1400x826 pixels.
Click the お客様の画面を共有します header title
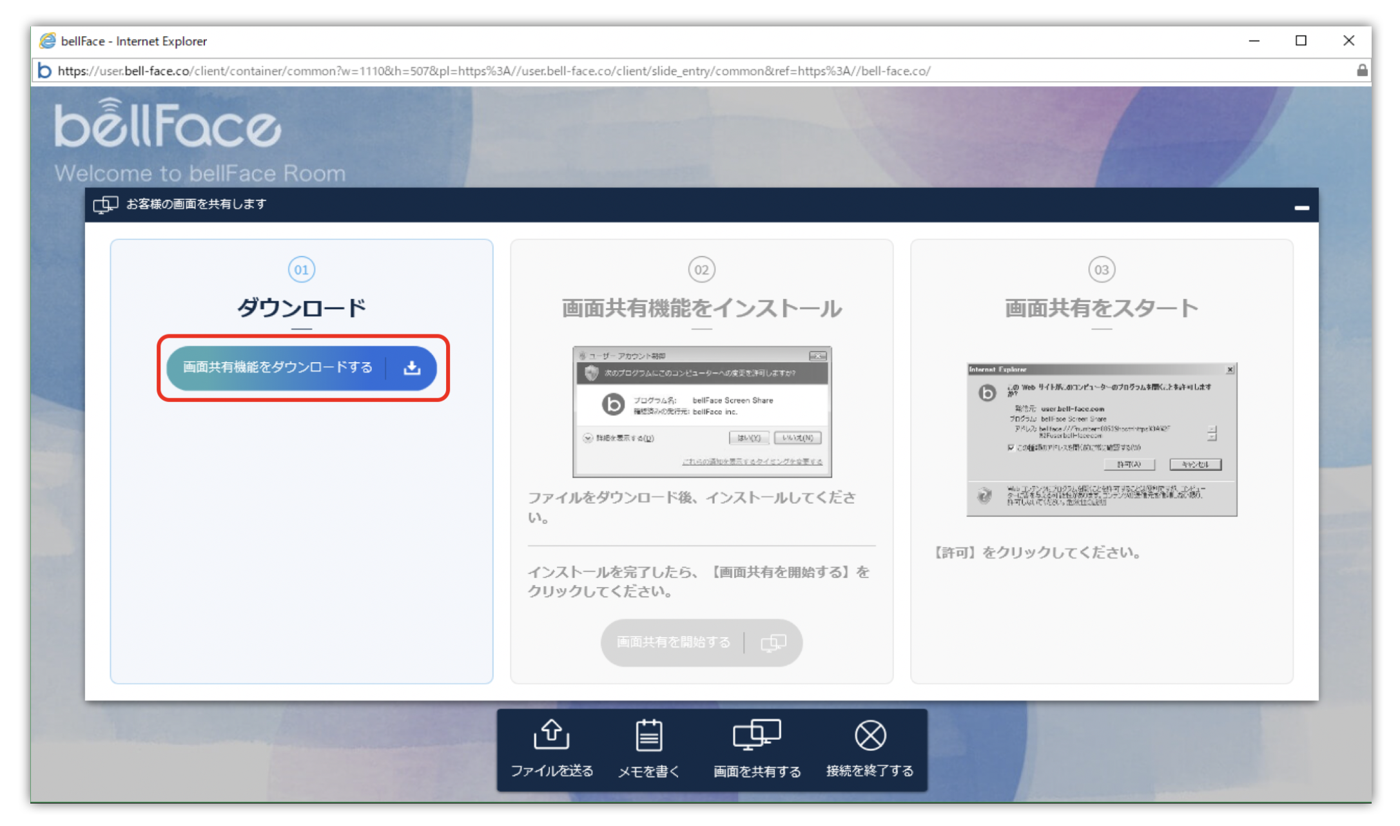(x=196, y=204)
